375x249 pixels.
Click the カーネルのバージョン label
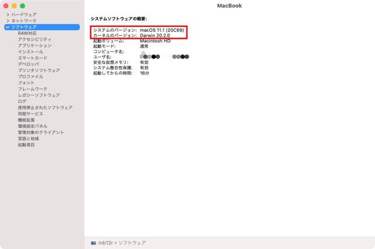(x=115, y=36)
